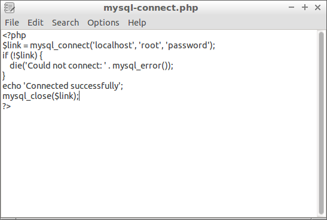
Task: Maximize the window with the plus icon
Action: tap(305, 8)
